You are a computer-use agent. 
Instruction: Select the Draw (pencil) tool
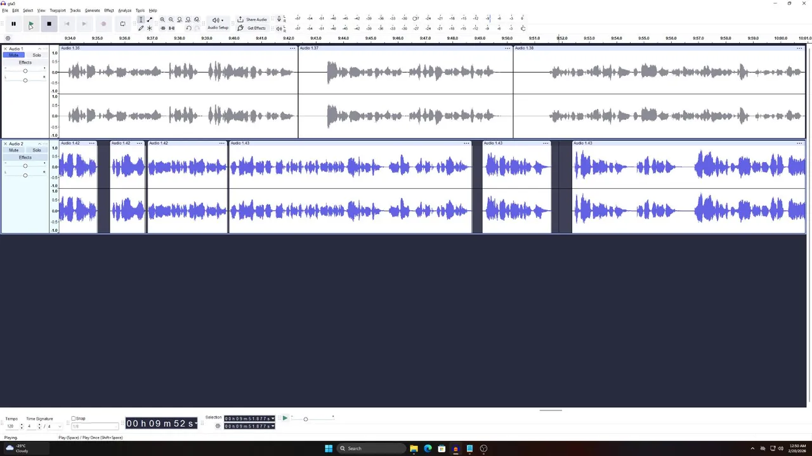coord(141,28)
